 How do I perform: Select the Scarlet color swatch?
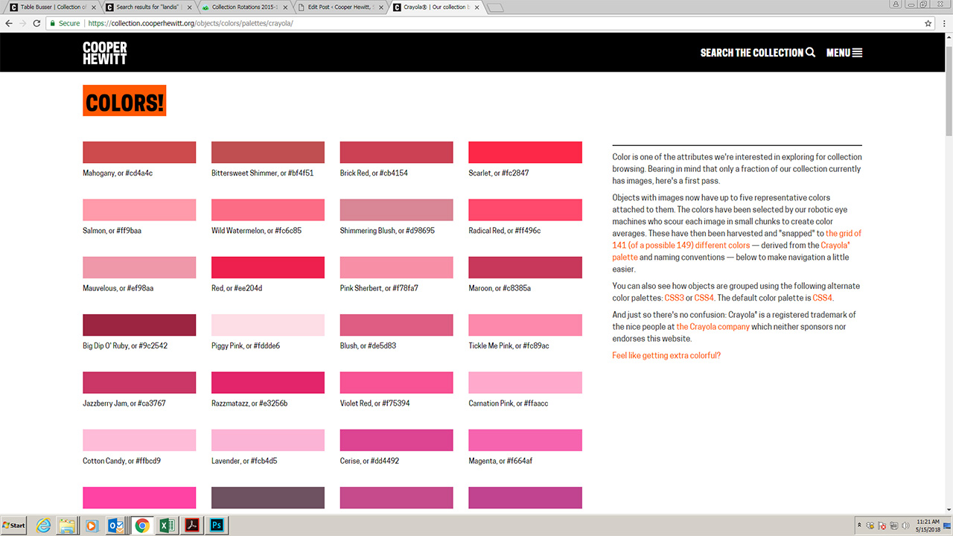525,152
